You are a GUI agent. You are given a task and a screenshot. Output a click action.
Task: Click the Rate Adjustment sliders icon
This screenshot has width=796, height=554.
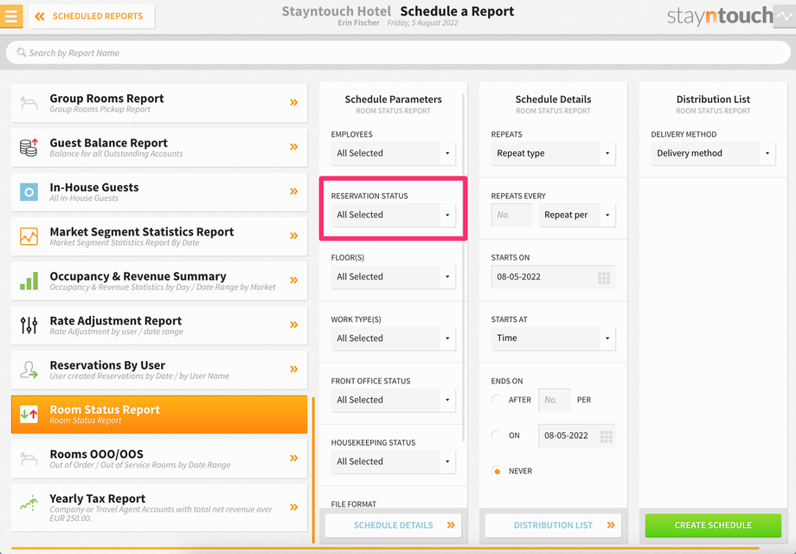coord(29,325)
